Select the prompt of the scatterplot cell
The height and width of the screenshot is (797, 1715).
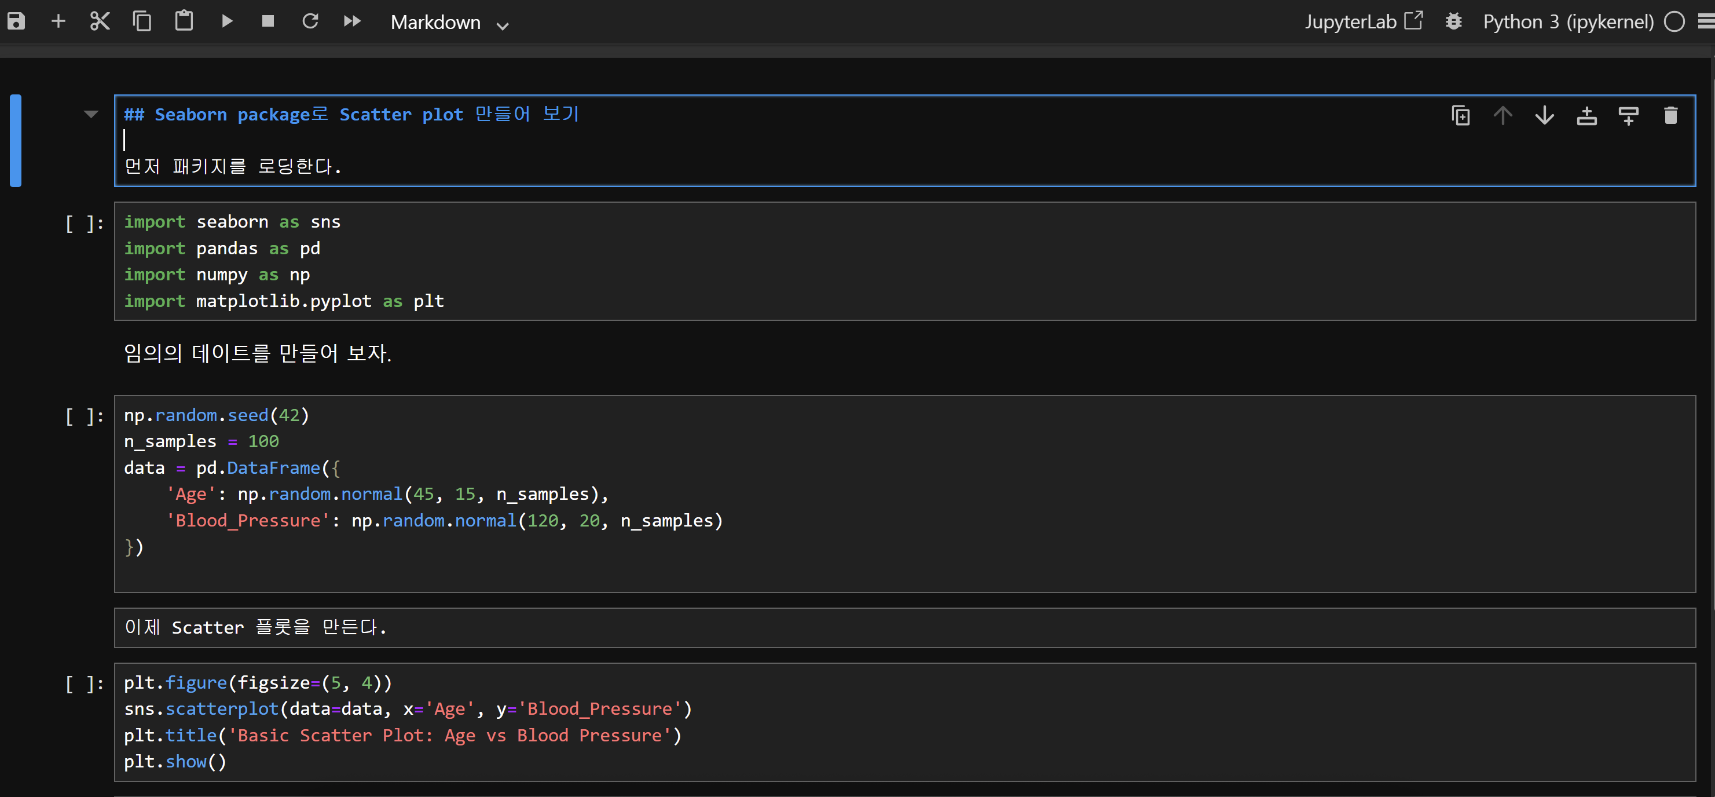pyautogui.click(x=85, y=684)
